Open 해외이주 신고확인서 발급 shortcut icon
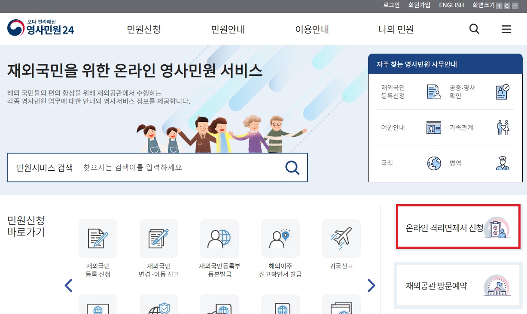 (280, 239)
